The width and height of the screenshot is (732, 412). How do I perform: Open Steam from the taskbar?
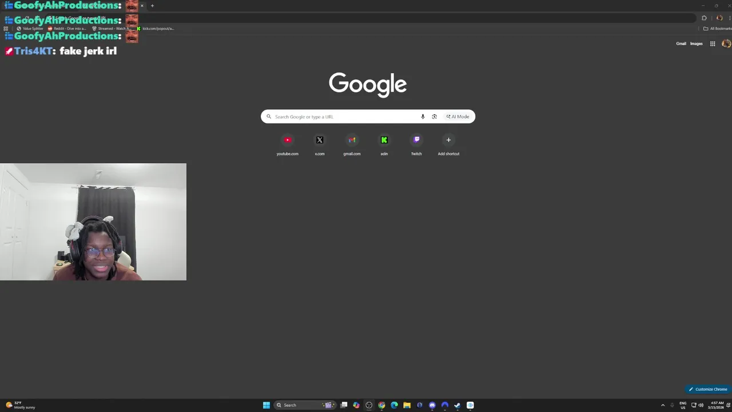coord(457,405)
